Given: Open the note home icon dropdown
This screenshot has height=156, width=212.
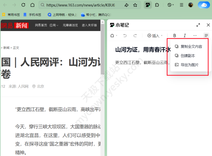Looking at the screenshot, I should 114,36.
